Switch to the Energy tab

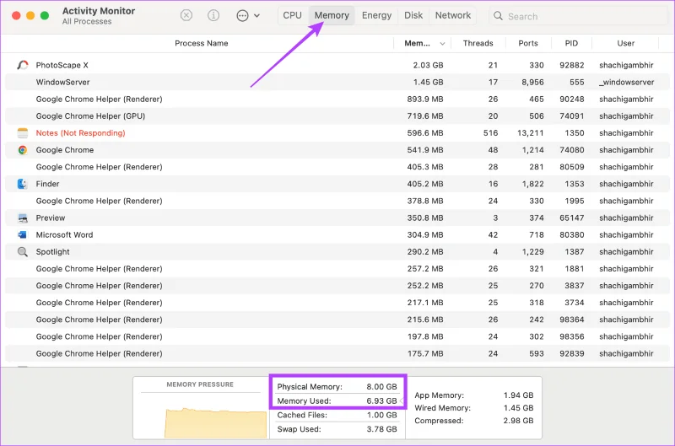[376, 15]
